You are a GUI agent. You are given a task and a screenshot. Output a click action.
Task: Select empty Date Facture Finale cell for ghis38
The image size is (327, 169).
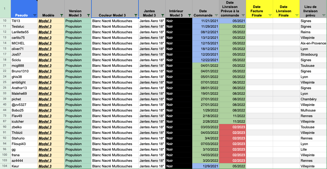(259, 77)
